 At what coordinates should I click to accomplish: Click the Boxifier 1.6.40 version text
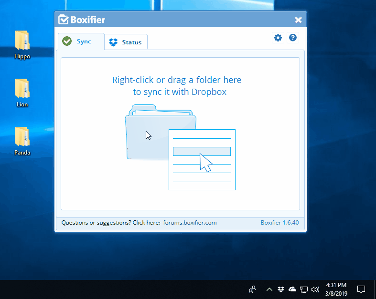pyautogui.click(x=279, y=223)
